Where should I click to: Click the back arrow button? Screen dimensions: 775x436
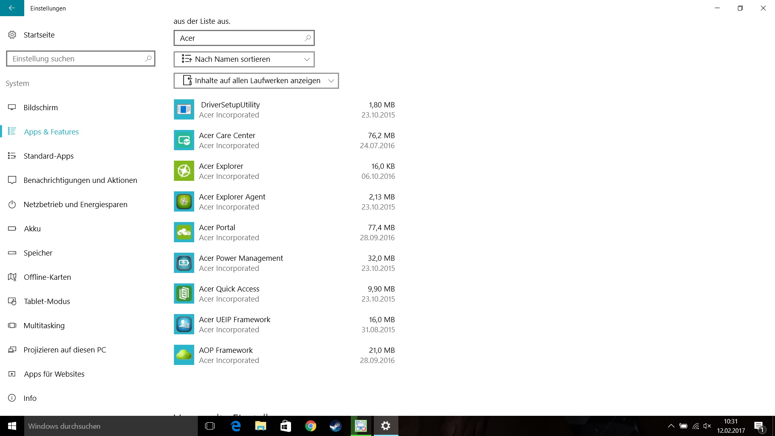pos(12,8)
